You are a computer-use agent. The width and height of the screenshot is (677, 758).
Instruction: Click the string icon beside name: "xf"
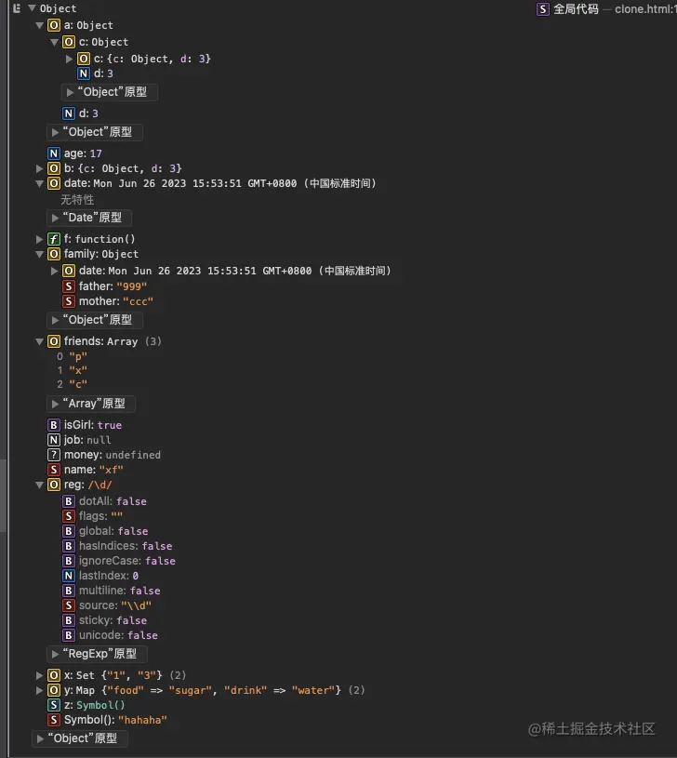54,470
